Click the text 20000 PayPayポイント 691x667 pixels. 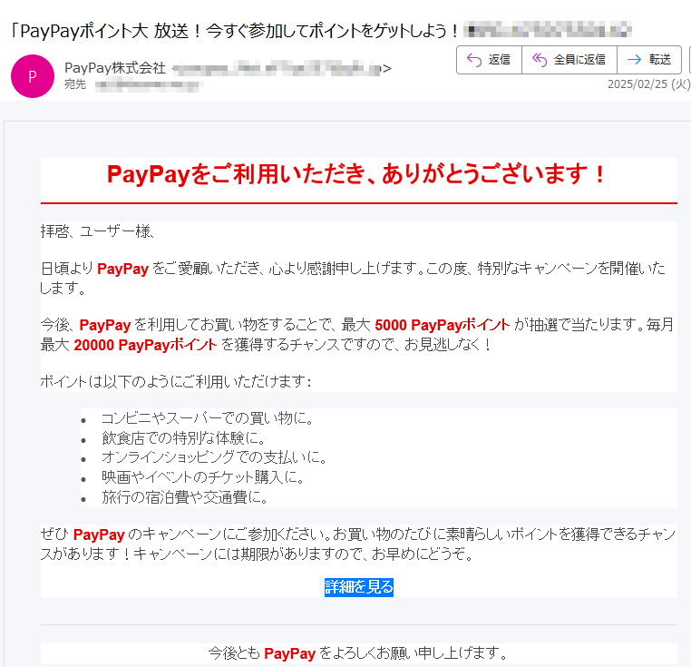(145, 345)
